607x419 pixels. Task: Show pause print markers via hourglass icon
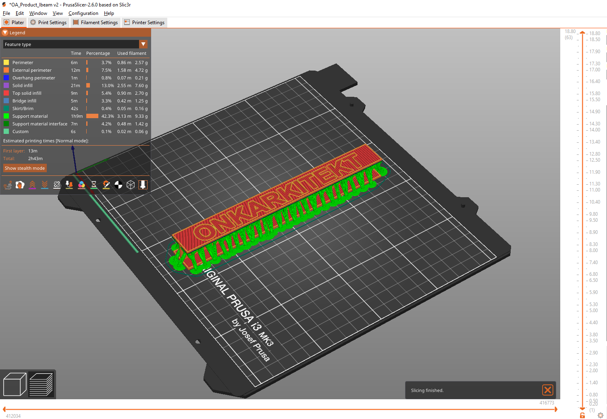(94, 185)
